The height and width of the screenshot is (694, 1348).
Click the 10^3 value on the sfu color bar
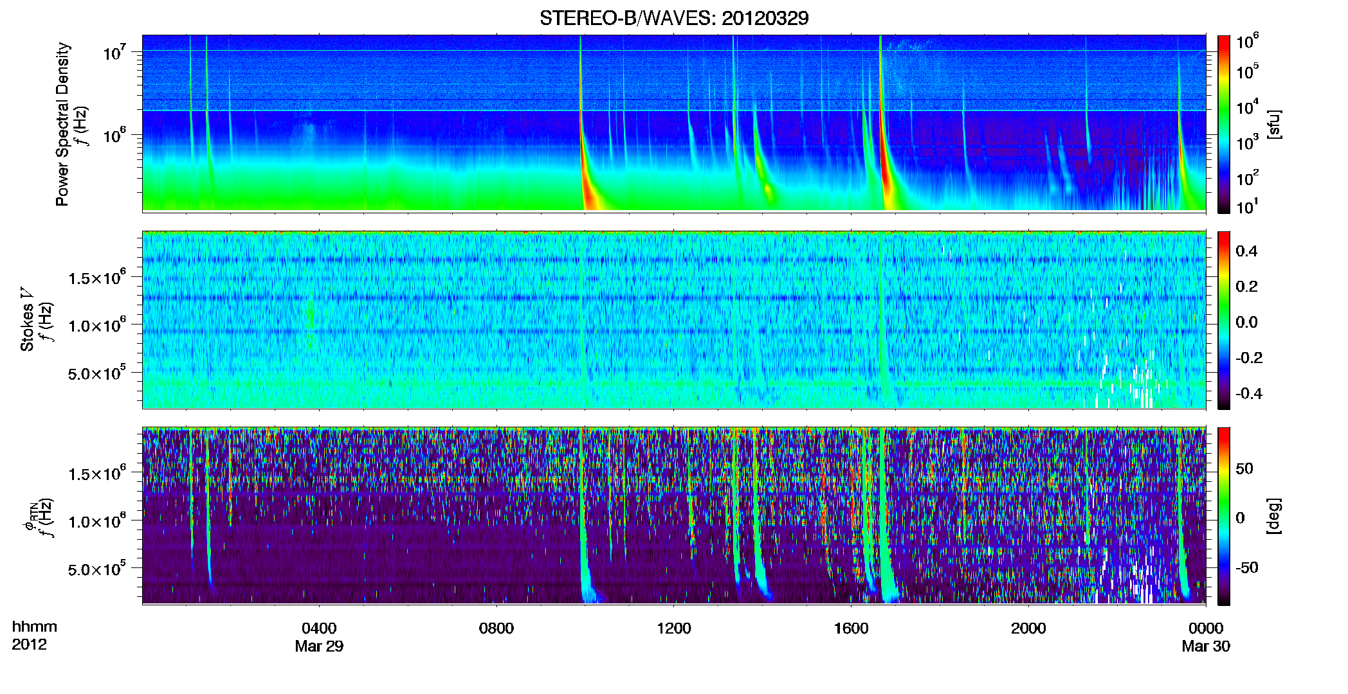tap(1248, 143)
